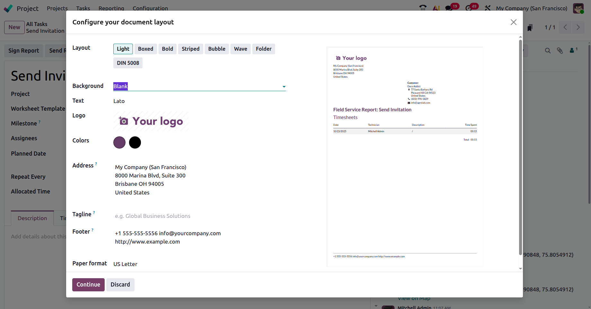Open the AI assistant icon in top bar
Image resolution: width=591 pixels, height=309 pixels.
[x=436, y=8]
